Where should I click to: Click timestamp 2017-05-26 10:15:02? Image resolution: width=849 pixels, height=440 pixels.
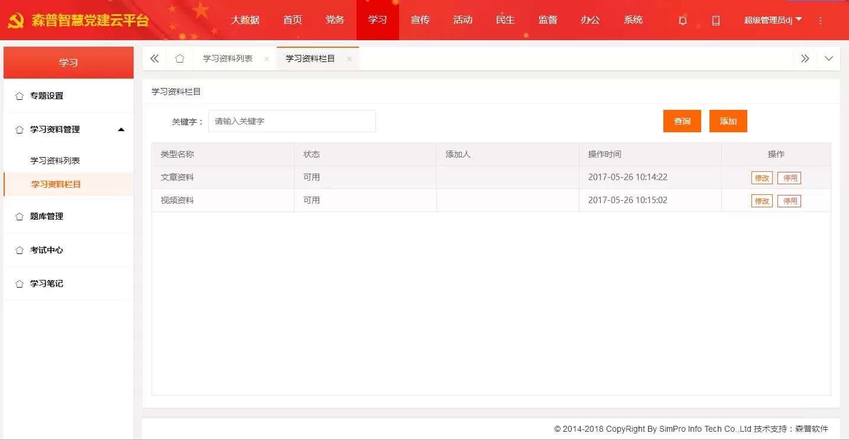(628, 200)
